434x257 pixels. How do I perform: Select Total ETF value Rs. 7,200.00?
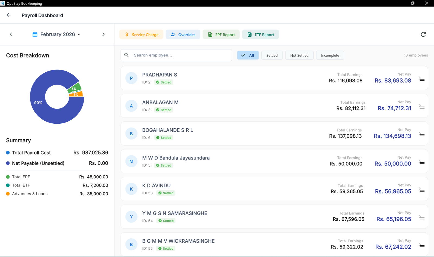pos(95,185)
